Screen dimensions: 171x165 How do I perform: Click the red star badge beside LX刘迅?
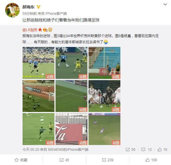(x=40, y=30)
